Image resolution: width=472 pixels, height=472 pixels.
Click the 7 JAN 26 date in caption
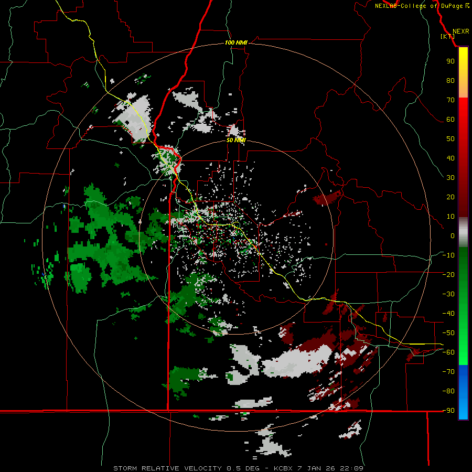(x=316, y=468)
